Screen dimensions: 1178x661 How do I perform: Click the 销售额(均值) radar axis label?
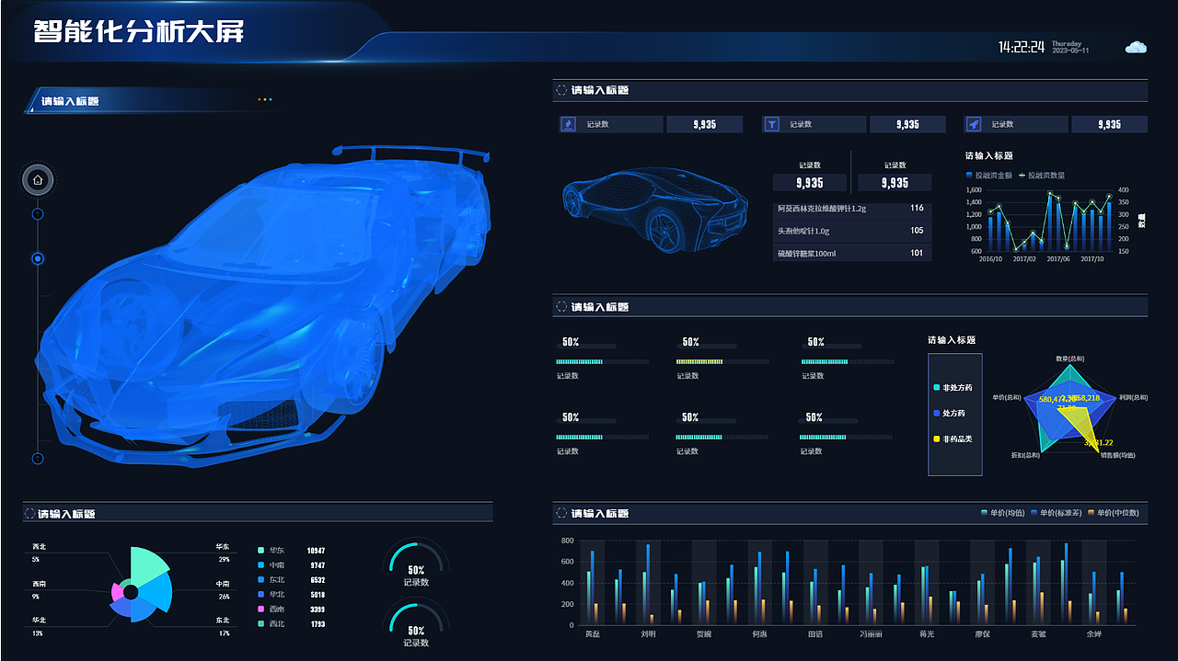(1117, 455)
